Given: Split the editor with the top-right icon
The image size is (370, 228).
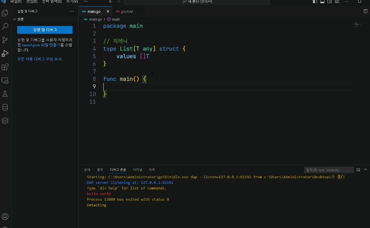Looking at the screenshot, I should [366, 11].
